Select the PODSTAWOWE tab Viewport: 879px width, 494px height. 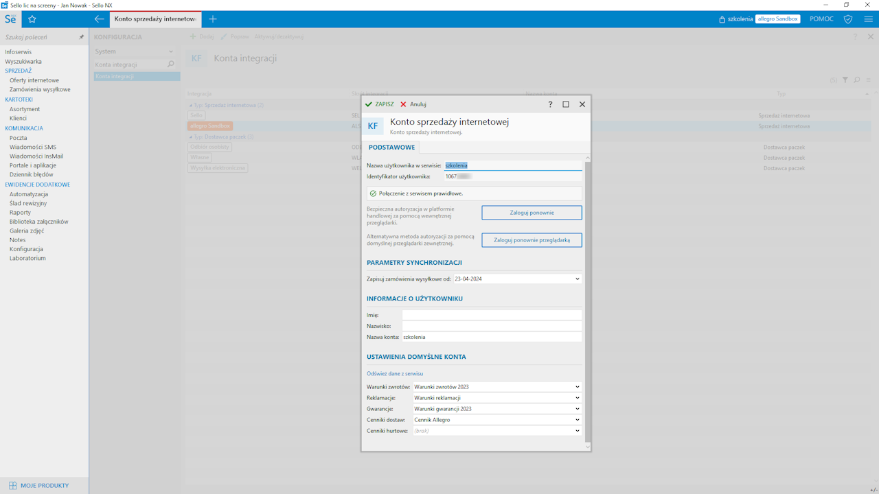coord(391,148)
